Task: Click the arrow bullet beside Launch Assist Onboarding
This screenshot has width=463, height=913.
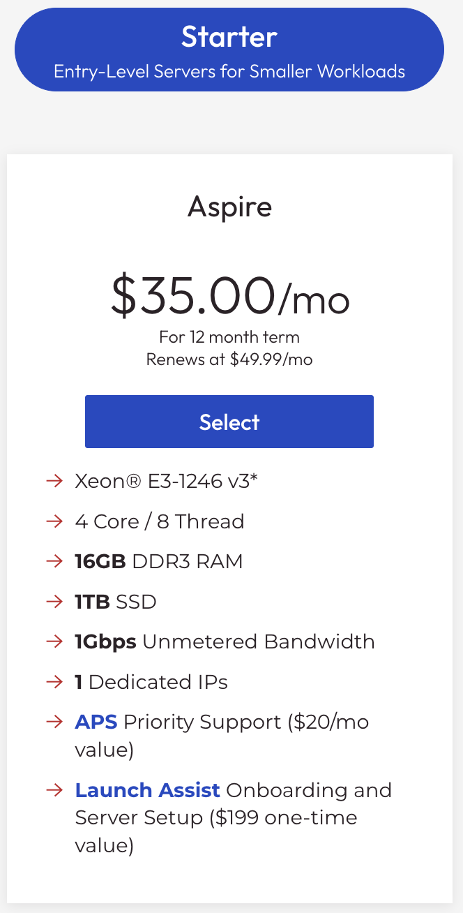Action: pos(54,790)
